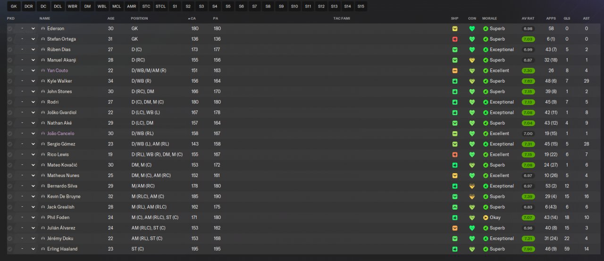Select the GK position slot
This screenshot has height=261, width=604.
coord(14,7)
